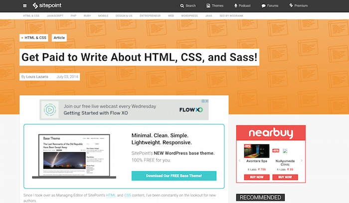The width and height of the screenshot is (349, 203).
Task: Close the Flow XO ad
Action: [207, 101]
